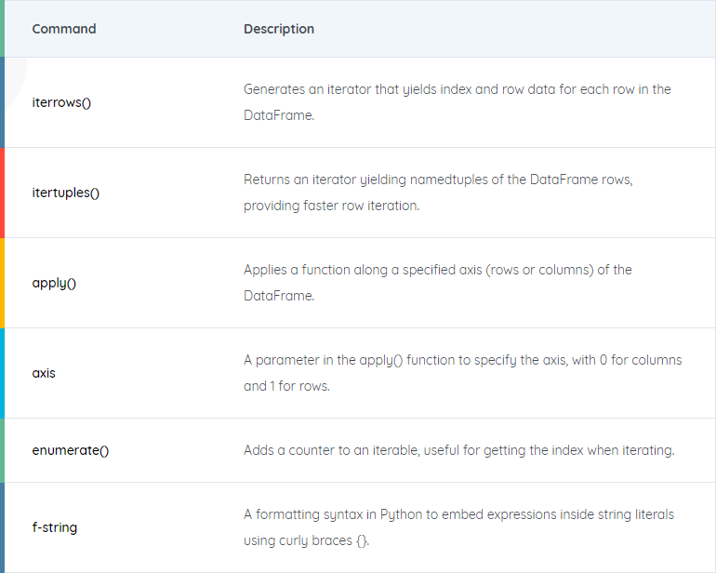This screenshot has width=716, height=573.
Task: Click the description text for iterrows()
Action: 457,101
